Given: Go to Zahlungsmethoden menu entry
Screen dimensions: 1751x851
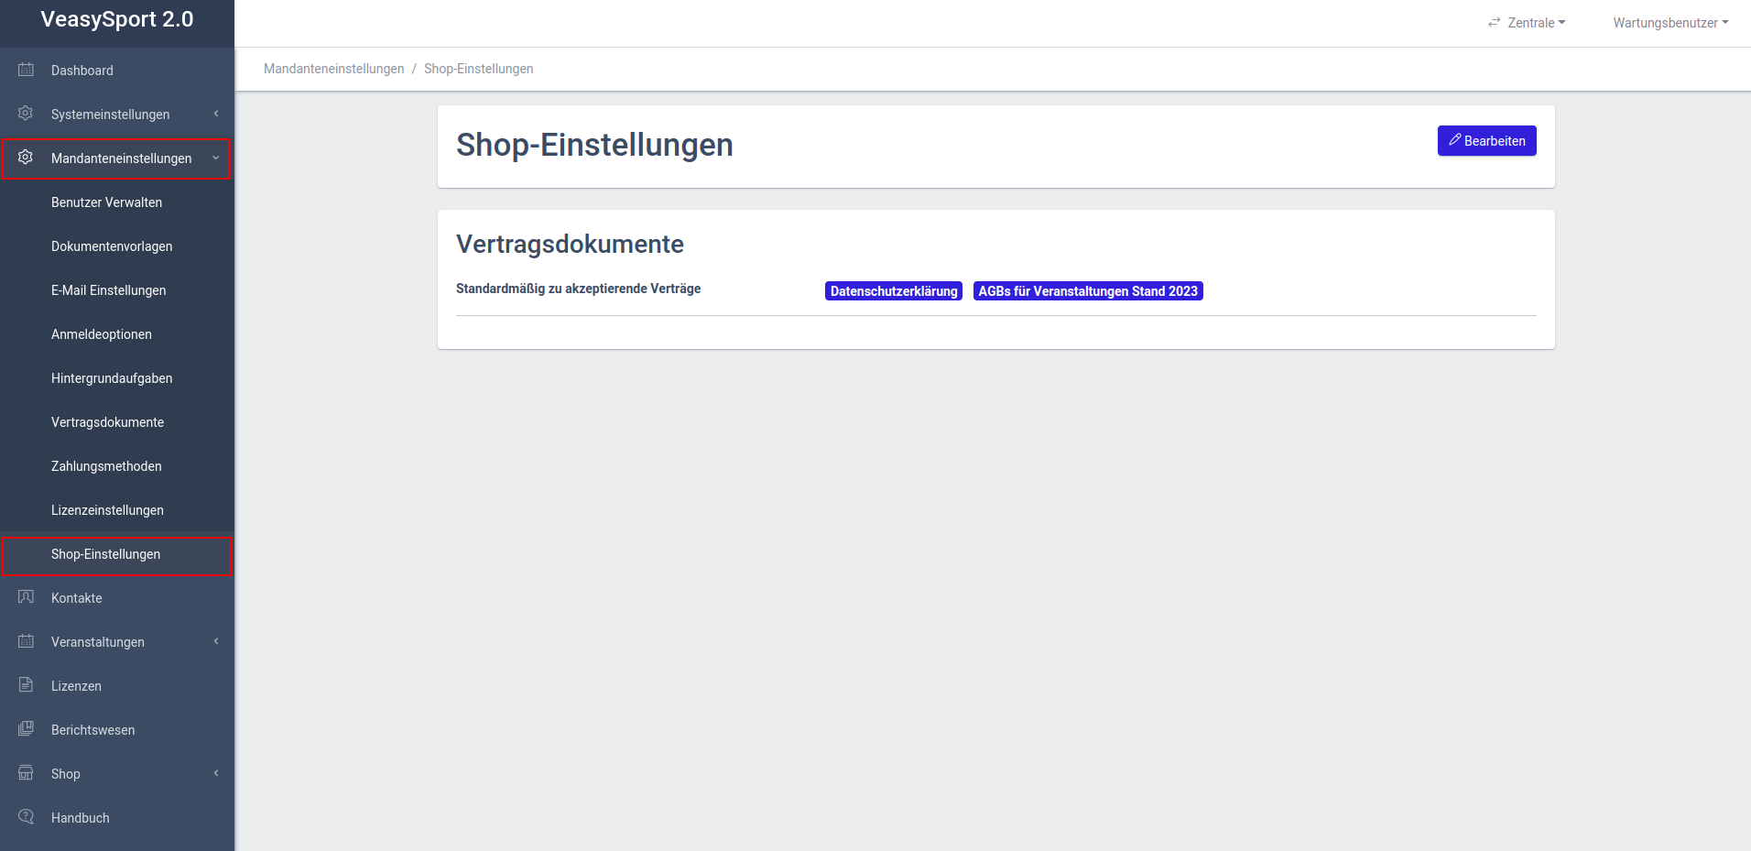Looking at the screenshot, I should click(x=106, y=466).
